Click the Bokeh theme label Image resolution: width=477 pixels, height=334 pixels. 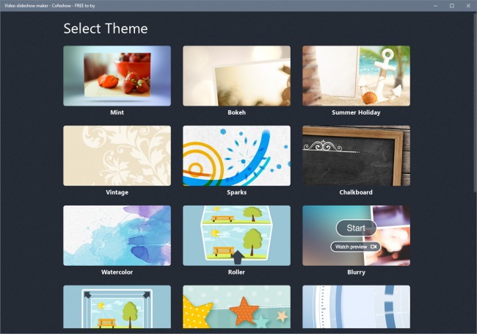click(x=237, y=112)
